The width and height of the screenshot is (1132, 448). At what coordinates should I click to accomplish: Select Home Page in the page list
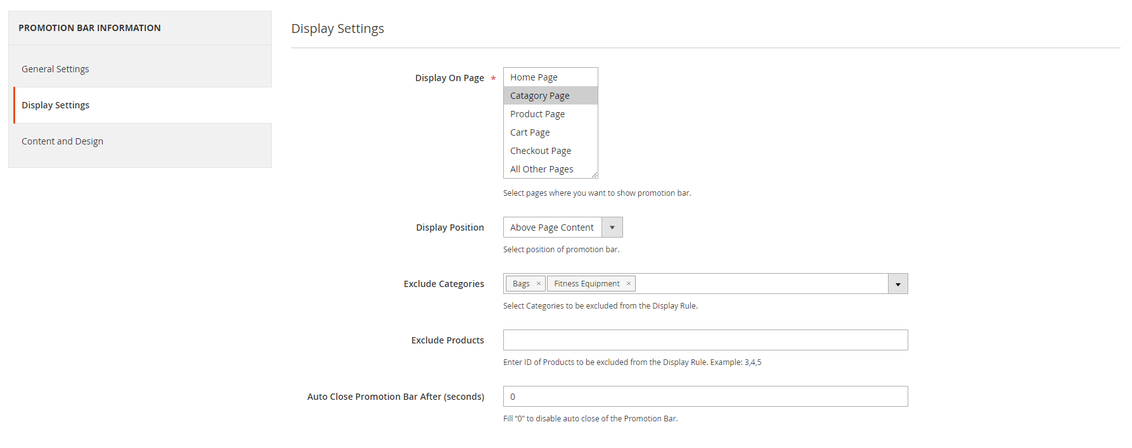tap(550, 77)
